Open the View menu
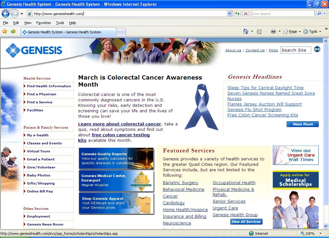Viewport: 329px width, 238px height. click(28, 23)
